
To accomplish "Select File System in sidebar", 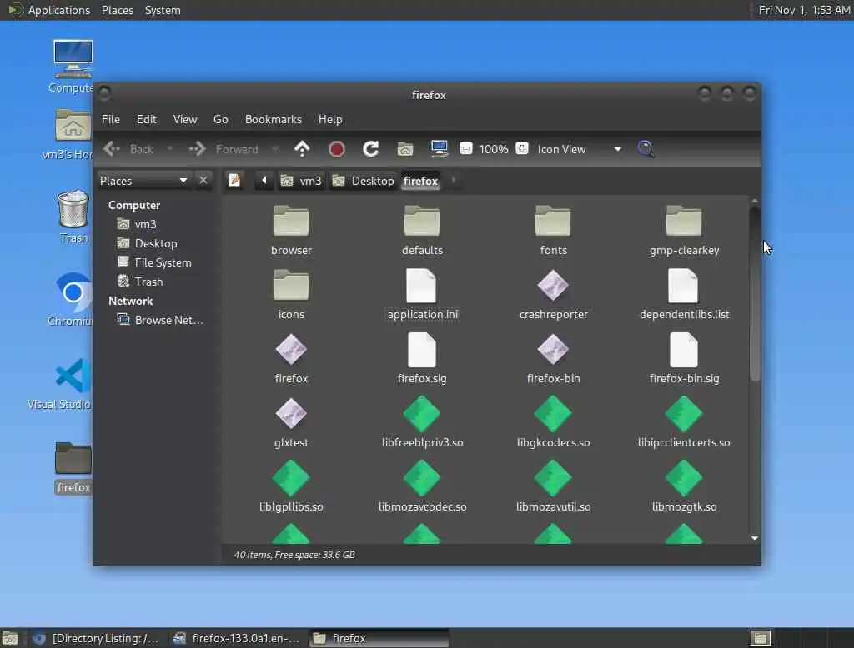I will (155, 262).
